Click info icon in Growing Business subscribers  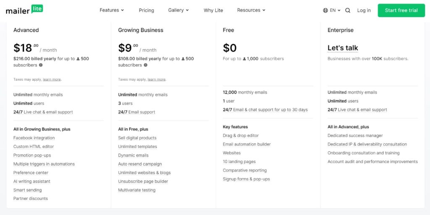point(146,65)
